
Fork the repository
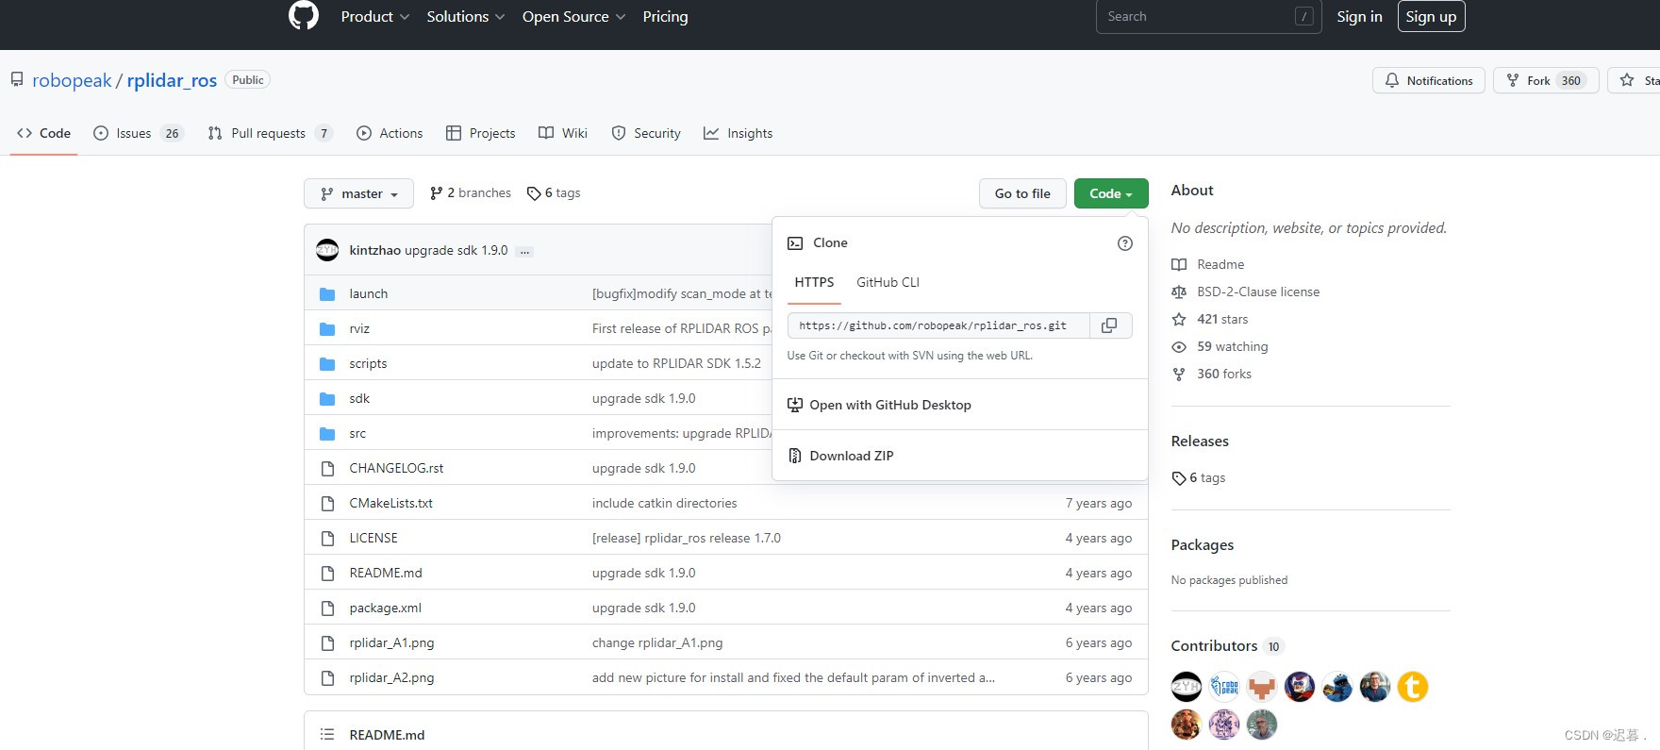coord(1547,80)
